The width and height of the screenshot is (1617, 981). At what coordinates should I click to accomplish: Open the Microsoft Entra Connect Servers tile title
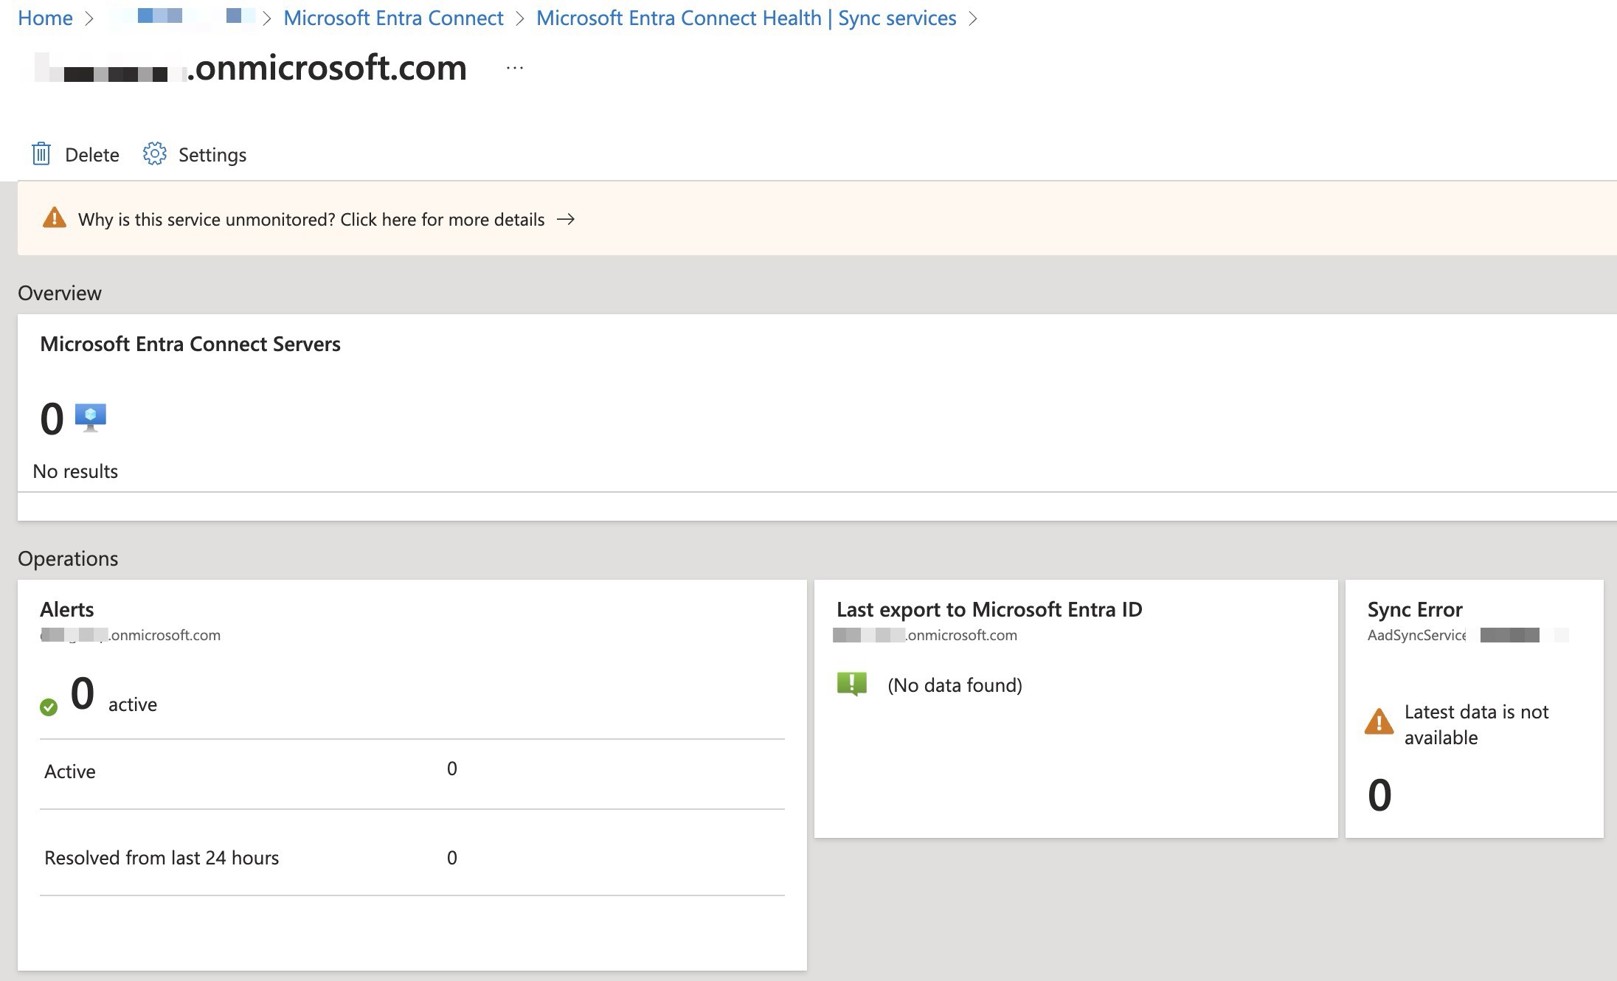190,344
